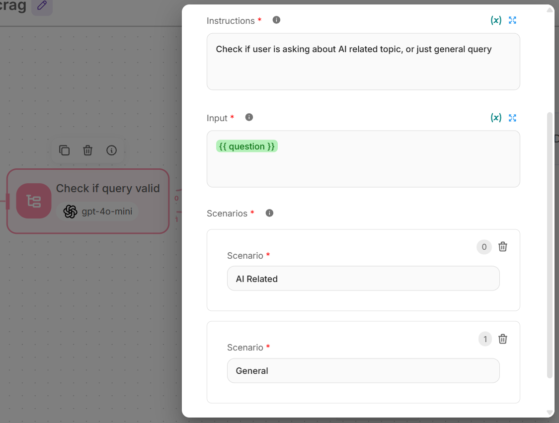
Task: Delete the General scenario
Action: (x=503, y=339)
